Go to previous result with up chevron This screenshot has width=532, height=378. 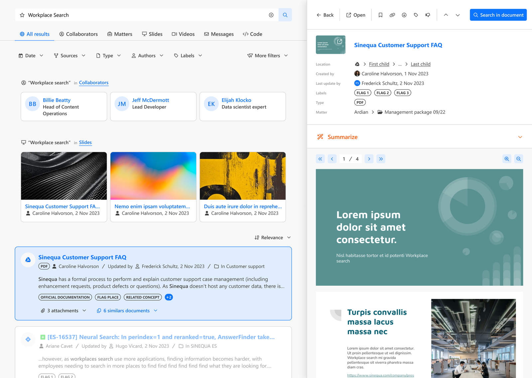click(x=446, y=15)
